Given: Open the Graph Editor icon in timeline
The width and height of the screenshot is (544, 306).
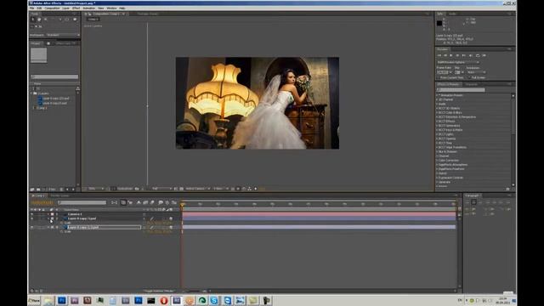Looking at the screenshot, I should [174, 202].
